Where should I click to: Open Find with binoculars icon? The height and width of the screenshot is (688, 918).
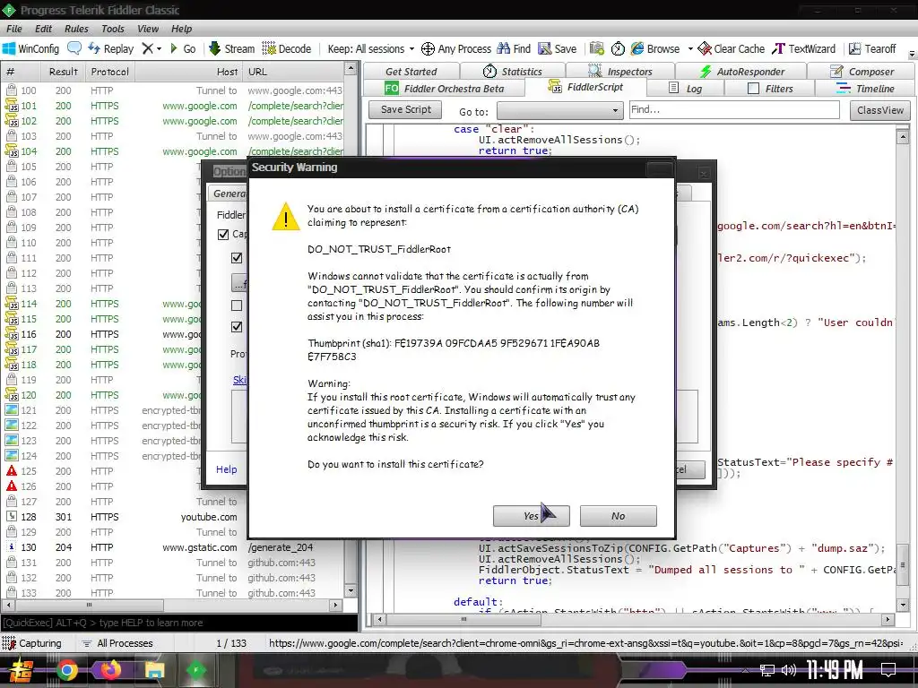coord(504,48)
